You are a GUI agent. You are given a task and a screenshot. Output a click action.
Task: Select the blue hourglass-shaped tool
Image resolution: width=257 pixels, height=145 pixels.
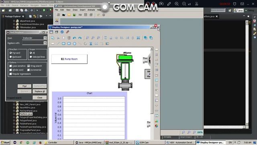pos(91,44)
